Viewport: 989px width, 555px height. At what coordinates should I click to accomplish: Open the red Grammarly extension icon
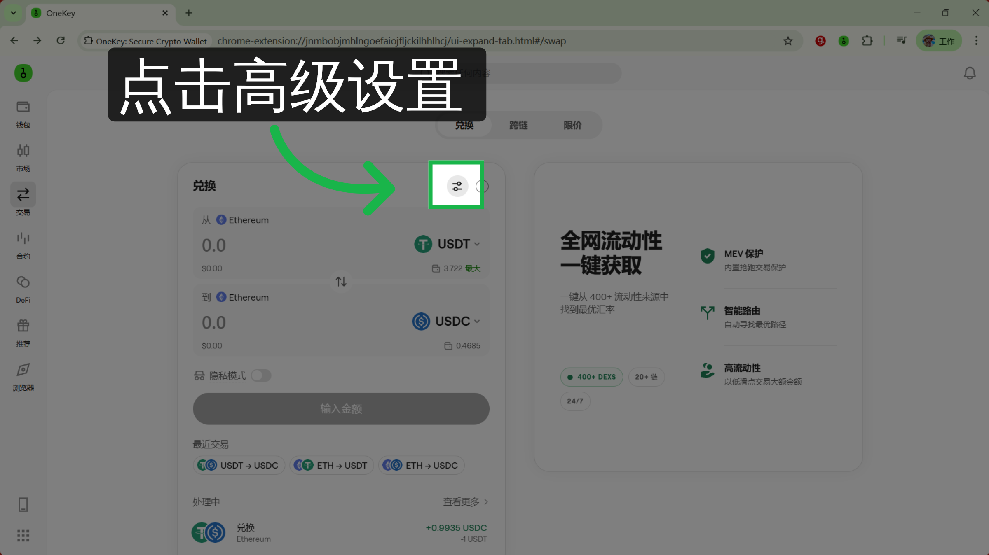[x=820, y=41]
